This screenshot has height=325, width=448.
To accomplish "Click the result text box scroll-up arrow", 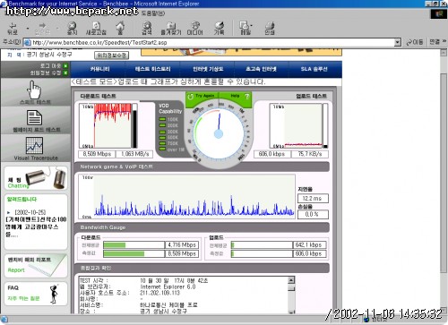I will 291,280.
